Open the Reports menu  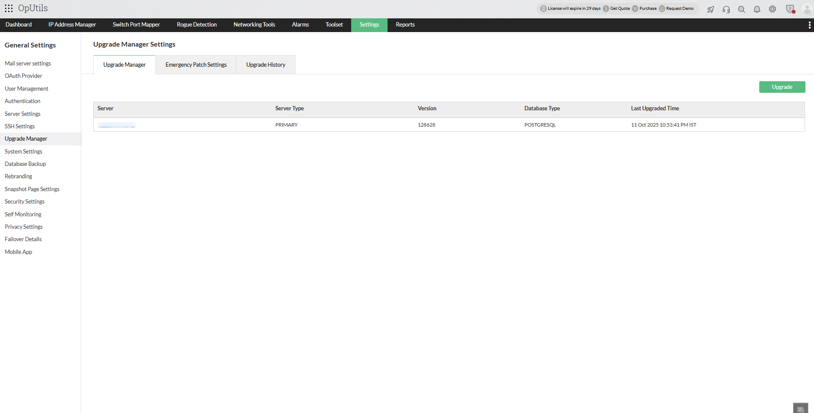click(406, 25)
